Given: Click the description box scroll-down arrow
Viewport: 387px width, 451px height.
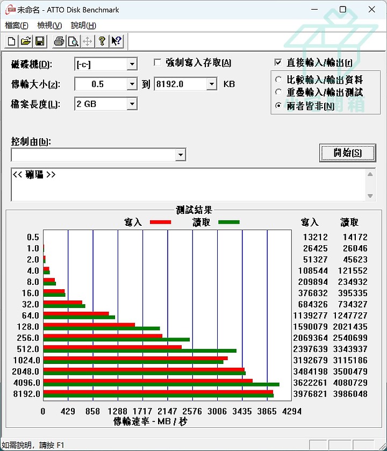Looking at the screenshot, I should tap(370, 196).
